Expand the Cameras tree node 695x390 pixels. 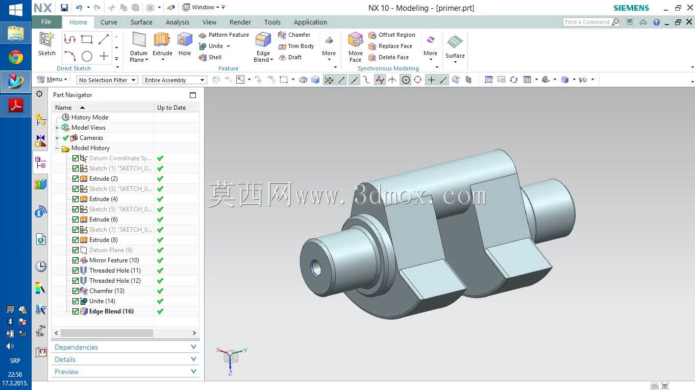pos(57,138)
